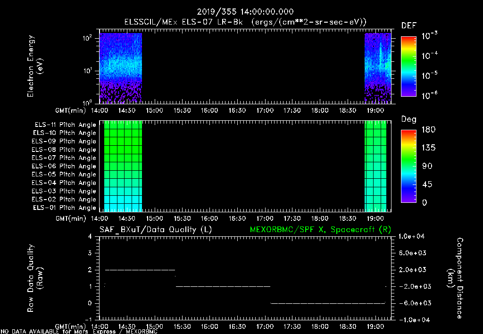Click the ELS-10 Pitch Angle row label

click(x=65, y=133)
